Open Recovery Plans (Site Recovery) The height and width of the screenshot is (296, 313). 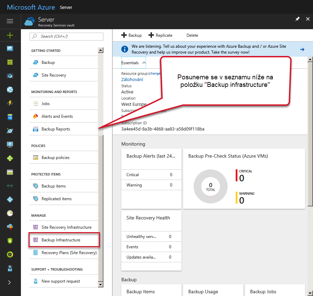click(64, 253)
